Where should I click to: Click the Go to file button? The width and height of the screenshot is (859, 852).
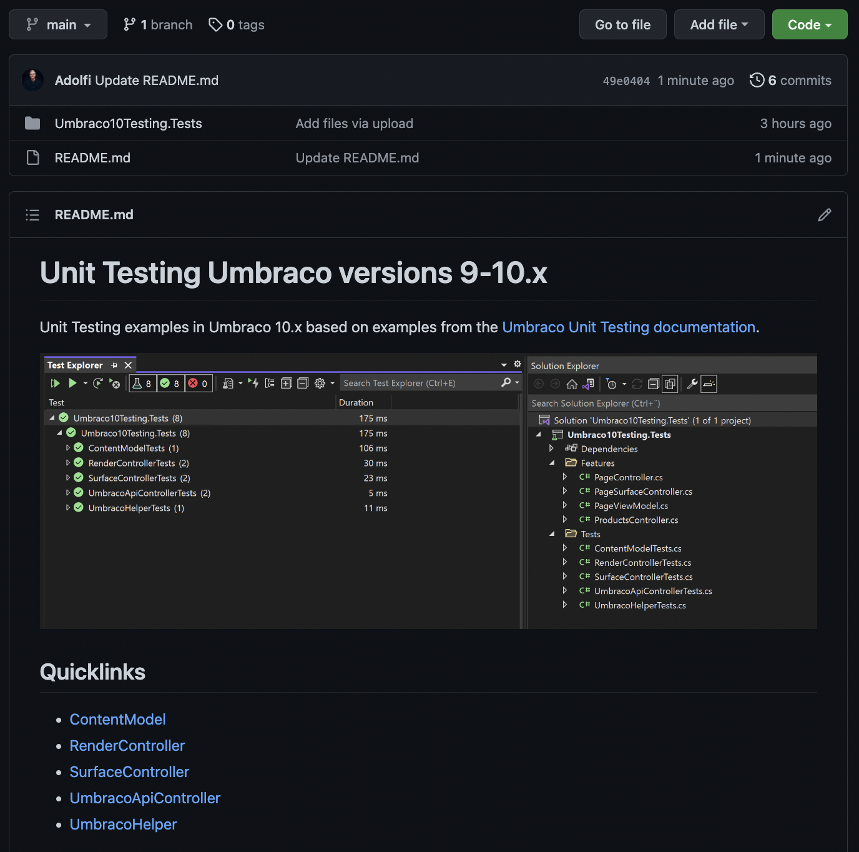622,24
